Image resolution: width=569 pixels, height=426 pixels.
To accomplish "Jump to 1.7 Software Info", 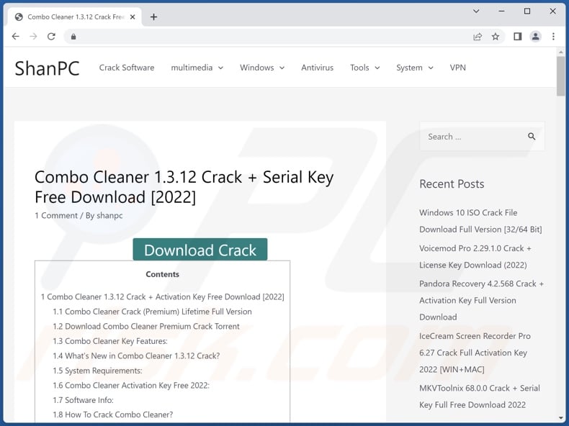I will [83, 400].
